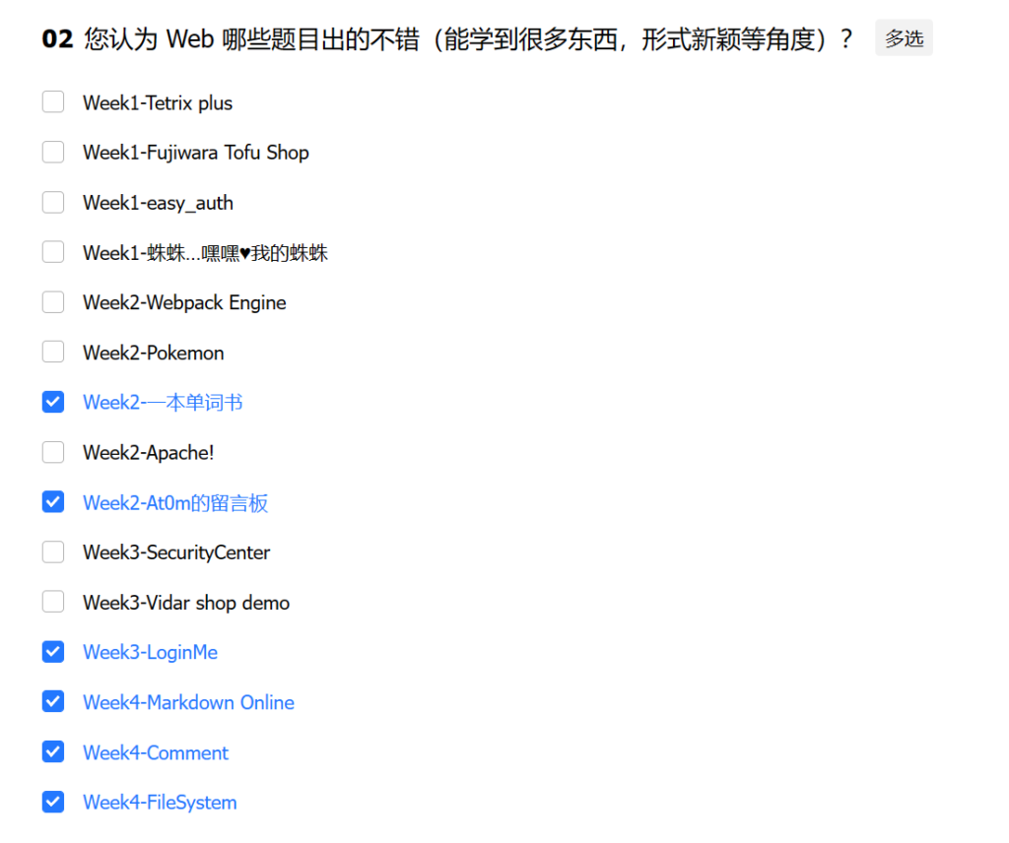Uncheck the Week2-一本单词书 checkbox
1009x843 pixels.
53,402
